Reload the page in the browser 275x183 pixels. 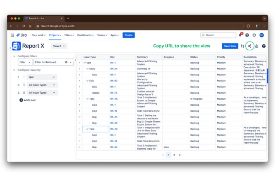coord(24,26)
